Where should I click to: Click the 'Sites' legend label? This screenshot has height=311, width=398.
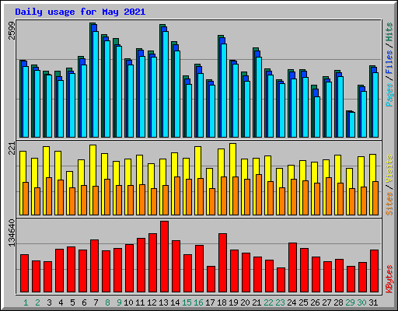pyautogui.click(x=389, y=204)
